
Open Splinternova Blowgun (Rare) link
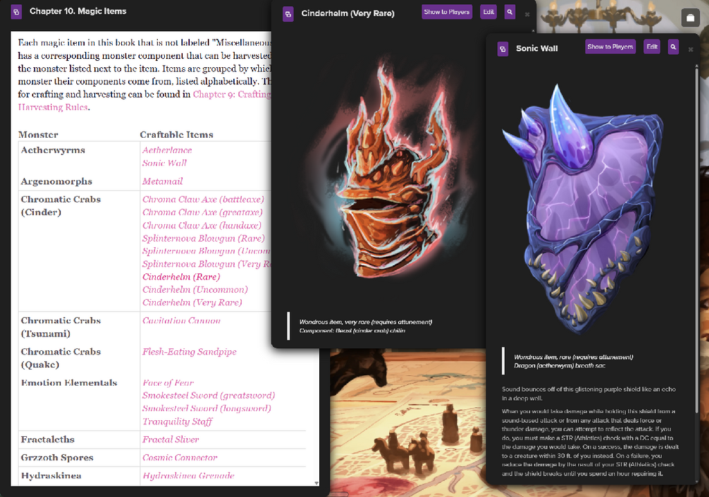[x=204, y=238]
